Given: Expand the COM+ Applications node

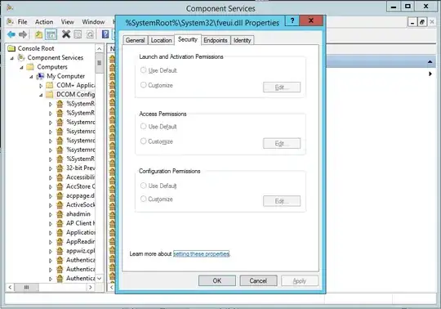Looking at the screenshot, I should coord(41,85).
